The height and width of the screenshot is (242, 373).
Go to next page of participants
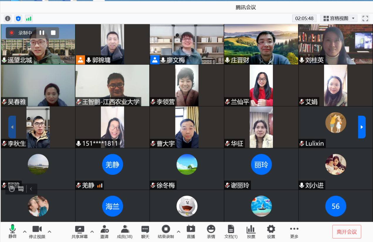pyautogui.click(x=362, y=127)
